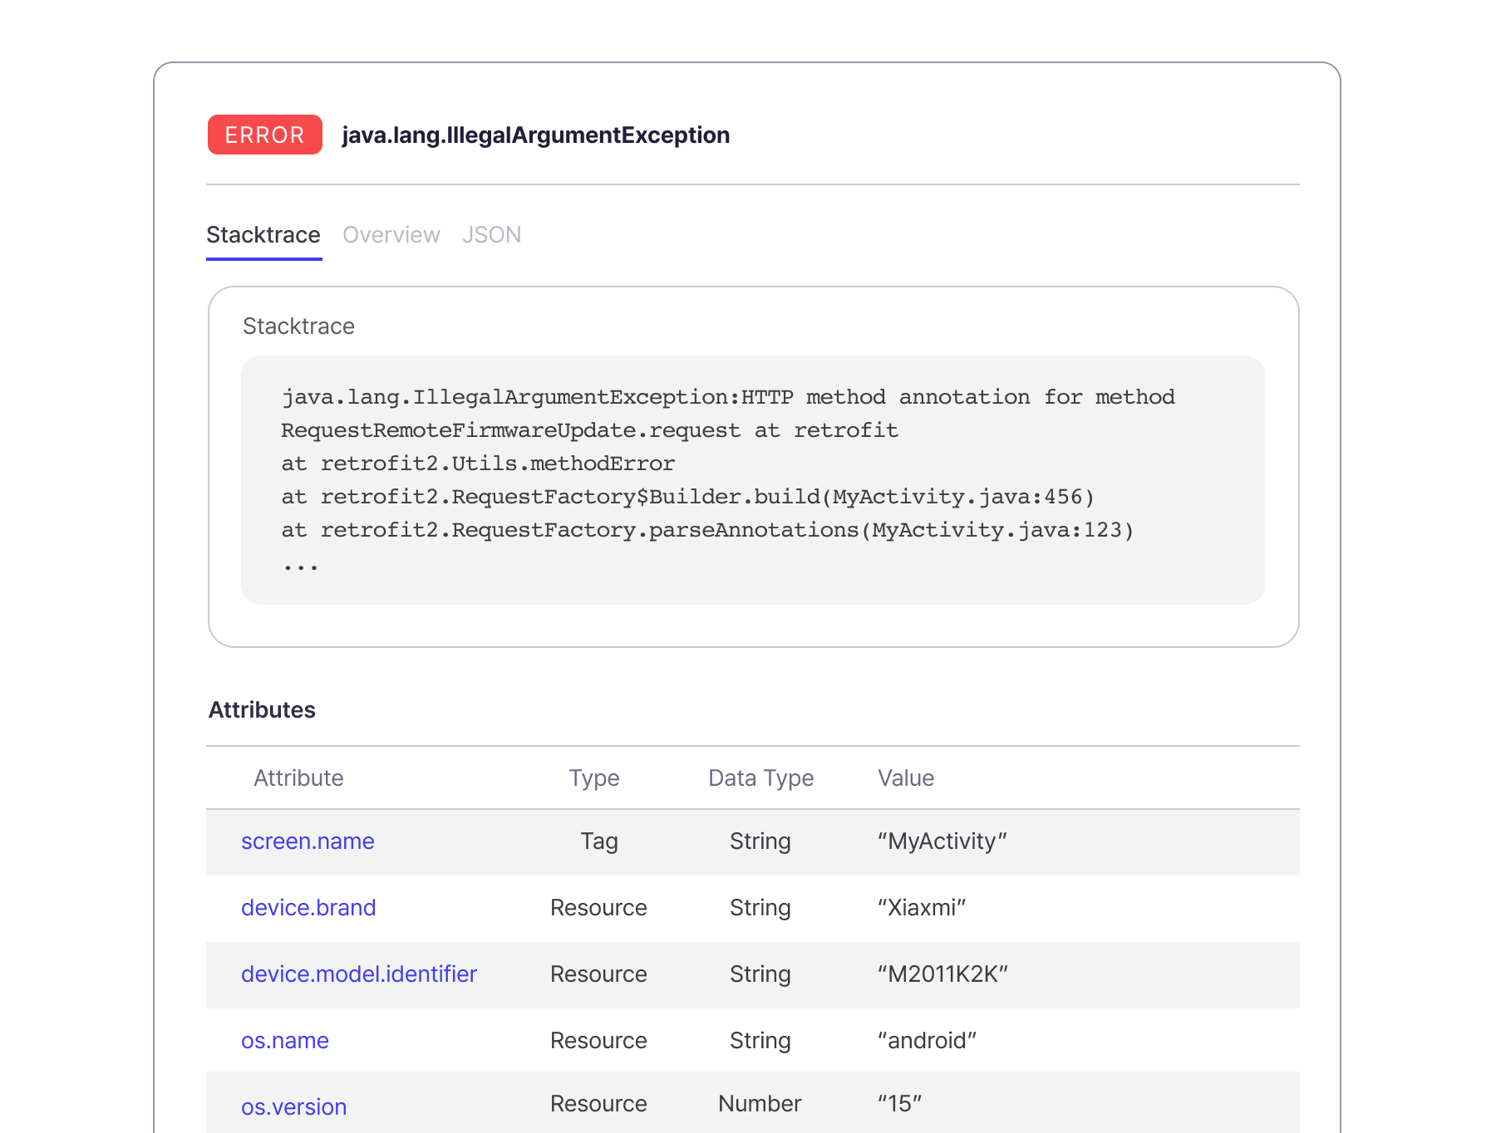Select the "M2011K2K" value cell
The height and width of the screenshot is (1133, 1496).
coord(943,974)
